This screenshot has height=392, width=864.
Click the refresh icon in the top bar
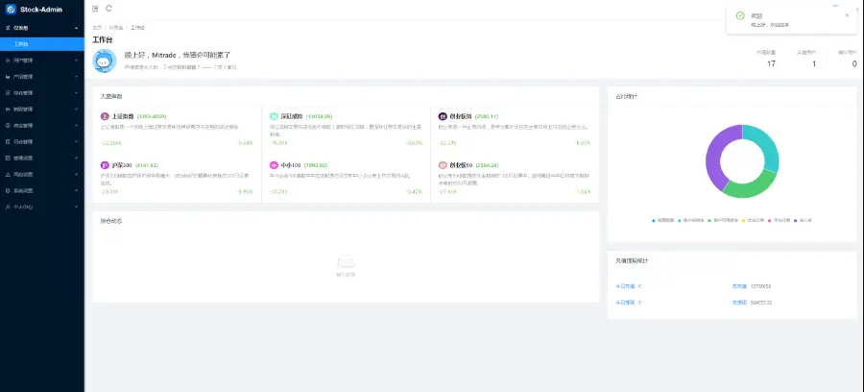coord(108,9)
